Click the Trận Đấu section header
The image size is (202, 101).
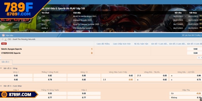click(x=9, y=35)
